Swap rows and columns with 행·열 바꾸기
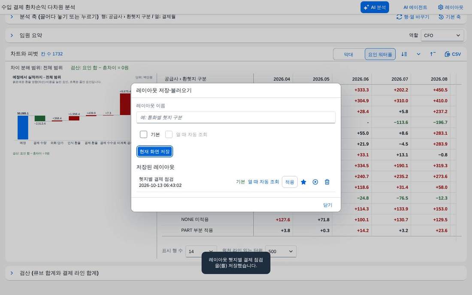 (x=413, y=17)
